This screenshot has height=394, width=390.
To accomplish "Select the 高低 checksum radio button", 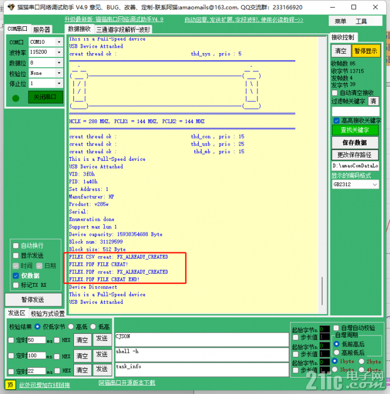I will pos(71,327).
